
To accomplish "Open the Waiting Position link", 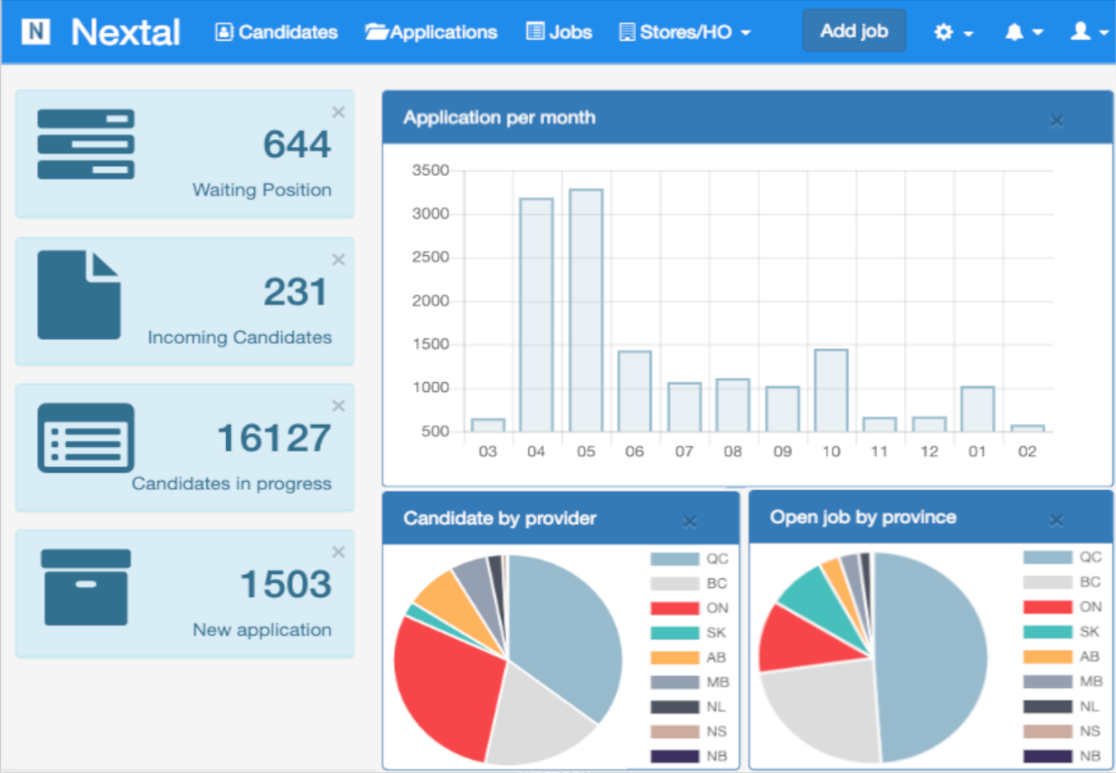I will pyautogui.click(x=262, y=190).
